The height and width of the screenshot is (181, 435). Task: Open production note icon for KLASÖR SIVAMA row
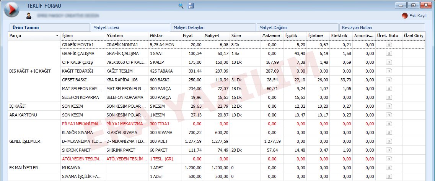pyautogui.click(x=389, y=133)
